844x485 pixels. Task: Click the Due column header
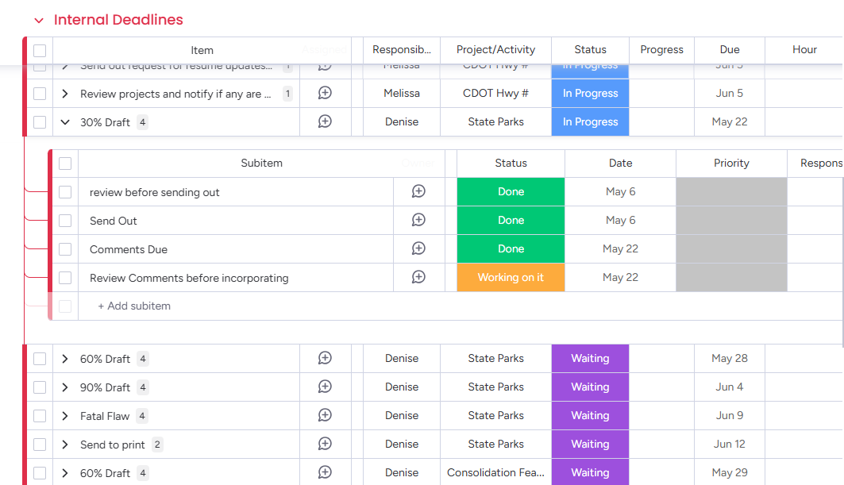coord(729,49)
